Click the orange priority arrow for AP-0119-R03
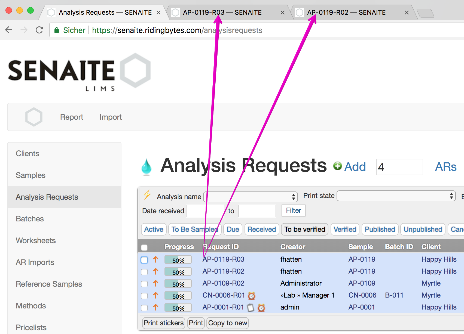Screen dimensions: 464x334 (x=156, y=259)
